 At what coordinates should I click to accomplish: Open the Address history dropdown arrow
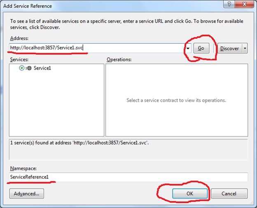click(x=188, y=48)
